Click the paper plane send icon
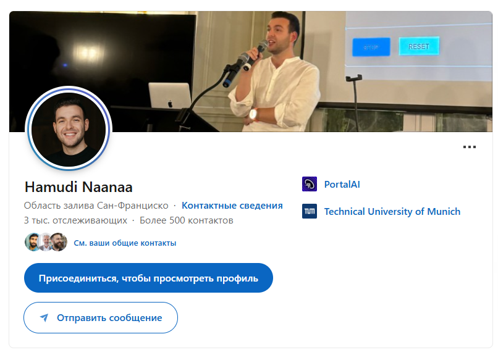 tap(44, 317)
